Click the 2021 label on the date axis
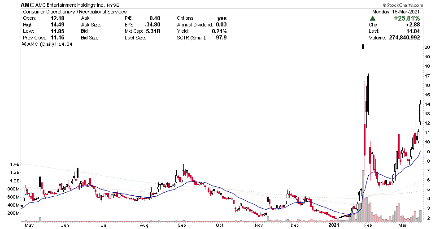Image resolution: width=444 pixels, height=229 pixels. (336, 225)
